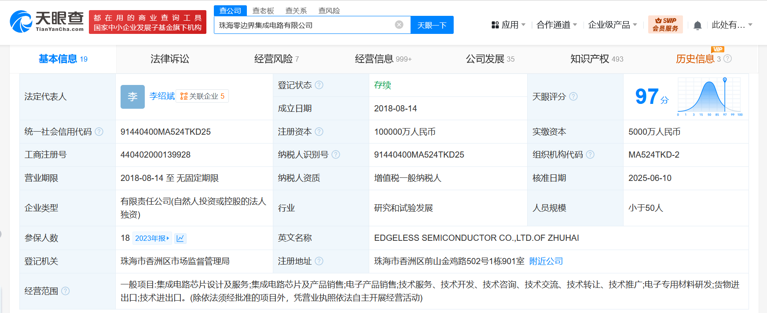Open the 参保人数 trend chart icon
This screenshot has width=767, height=313.
[x=180, y=238]
